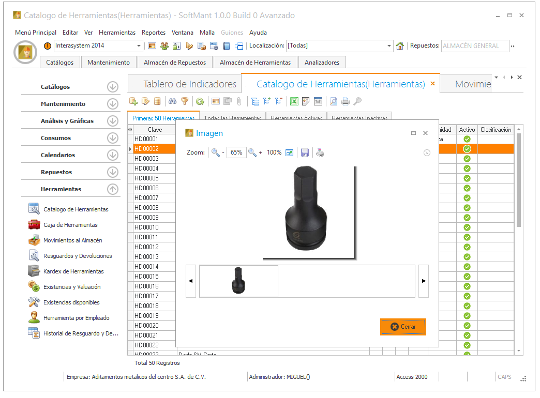The image size is (540, 398).
Task: Click the Cerrar button
Action: (x=403, y=327)
